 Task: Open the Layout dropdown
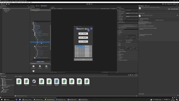click(175, 4)
